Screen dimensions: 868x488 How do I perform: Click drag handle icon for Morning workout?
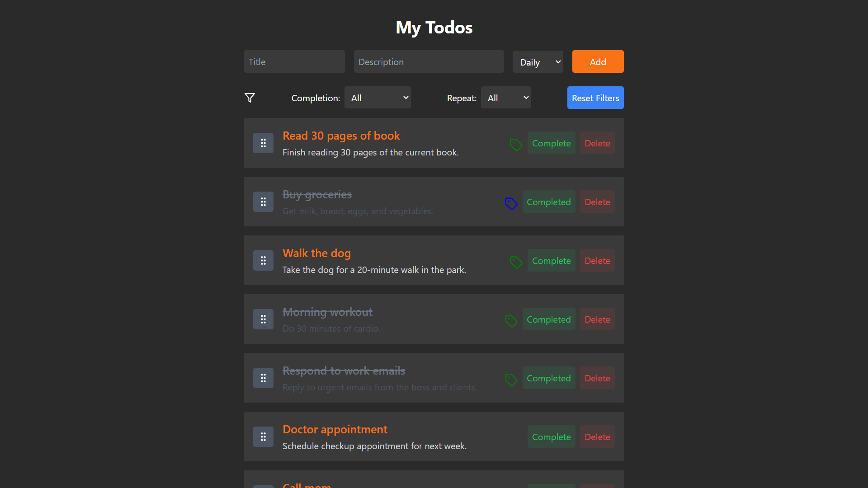click(x=263, y=319)
